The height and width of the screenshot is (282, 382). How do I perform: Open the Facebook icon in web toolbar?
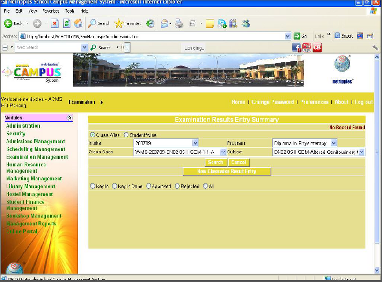[296, 47]
